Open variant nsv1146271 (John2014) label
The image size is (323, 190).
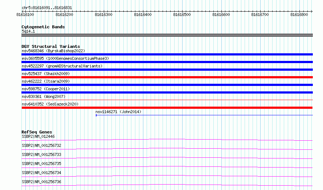(x=118, y=112)
